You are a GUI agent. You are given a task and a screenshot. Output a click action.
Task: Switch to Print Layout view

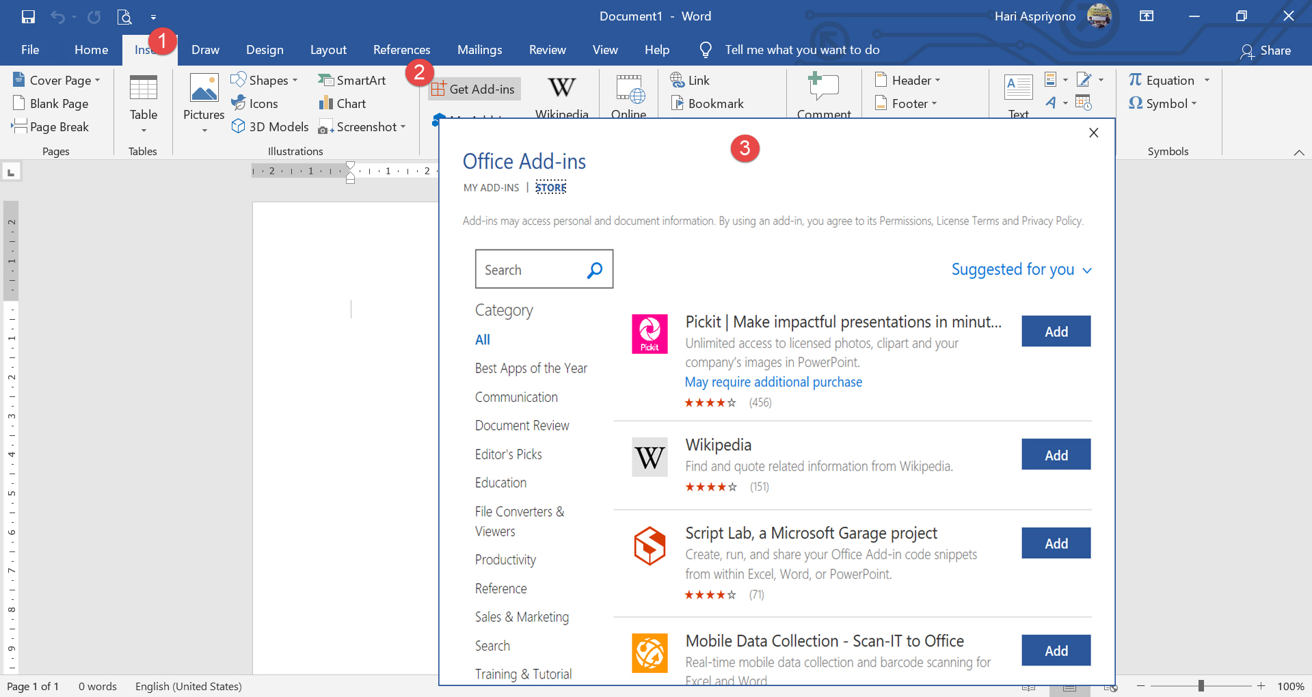1069,687
